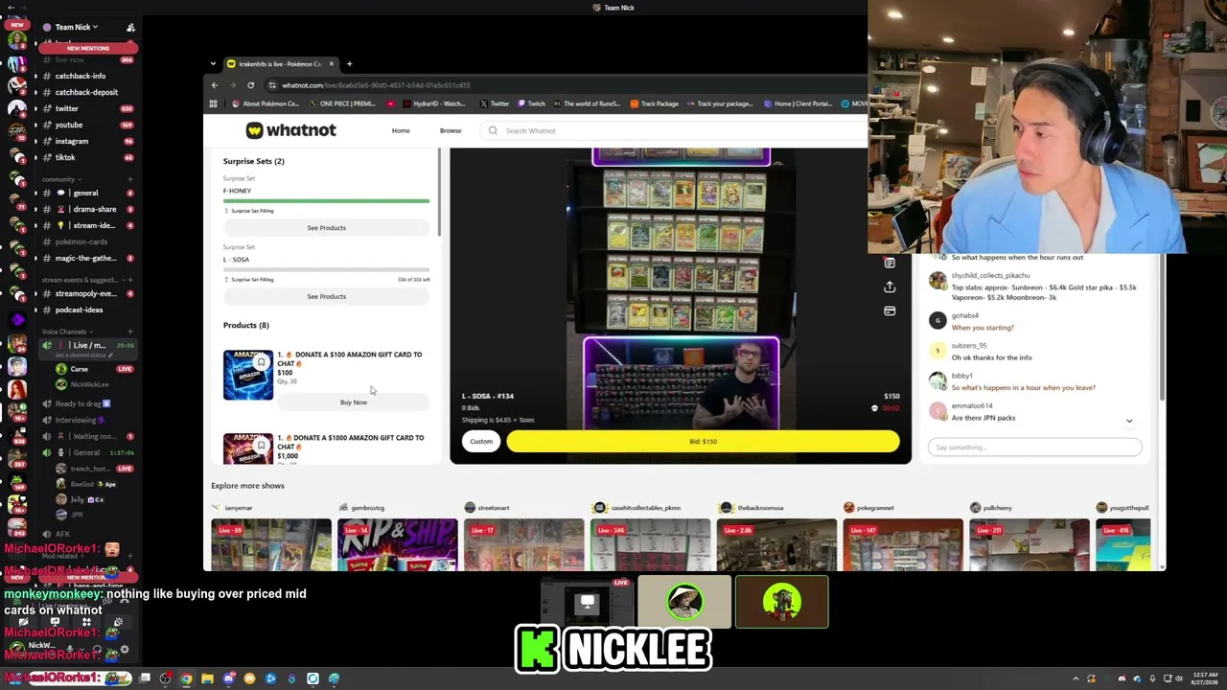Open a new browser tab
This screenshot has height=690, width=1227.
[349, 64]
